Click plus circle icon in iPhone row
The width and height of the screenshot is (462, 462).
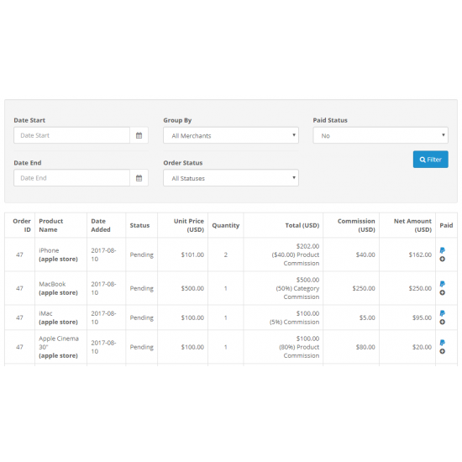442,259
